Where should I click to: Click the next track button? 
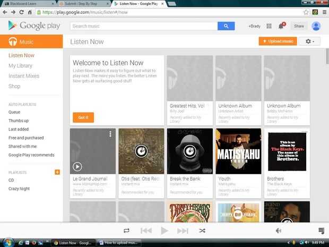pos(183,231)
